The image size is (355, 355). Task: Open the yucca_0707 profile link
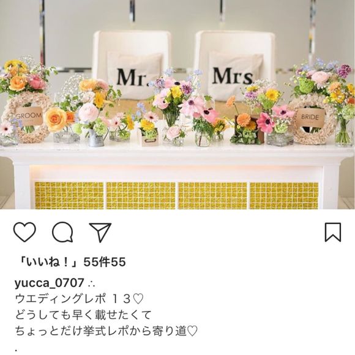point(50,283)
